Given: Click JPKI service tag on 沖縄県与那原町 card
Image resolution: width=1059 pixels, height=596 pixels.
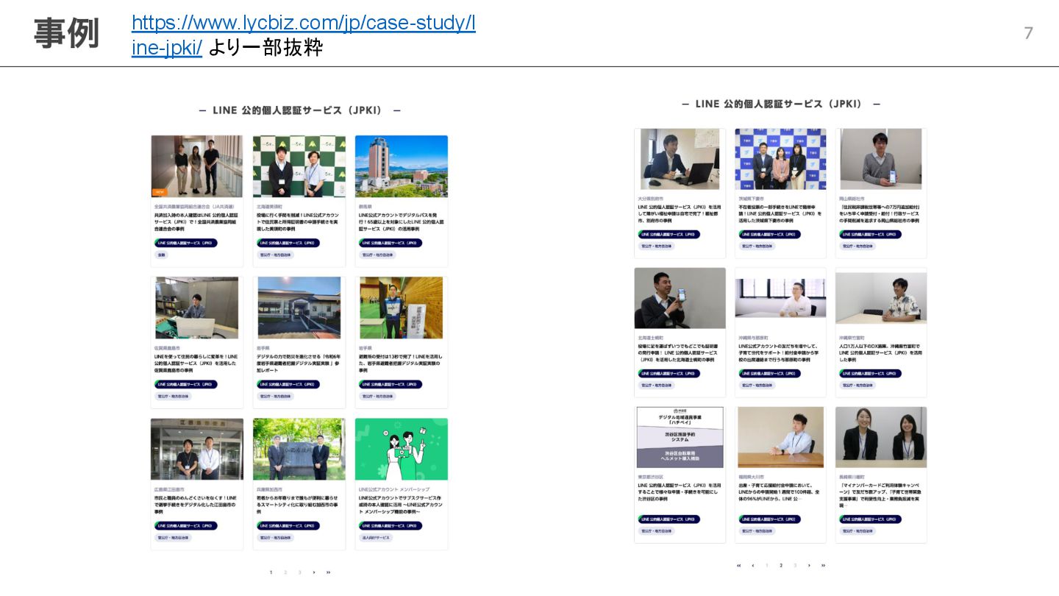Looking at the screenshot, I should (x=770, y=373).
